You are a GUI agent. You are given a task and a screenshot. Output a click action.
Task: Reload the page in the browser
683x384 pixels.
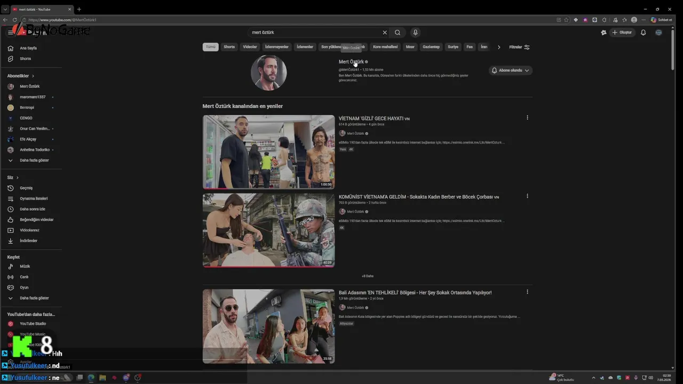click(x=14, y=20)
